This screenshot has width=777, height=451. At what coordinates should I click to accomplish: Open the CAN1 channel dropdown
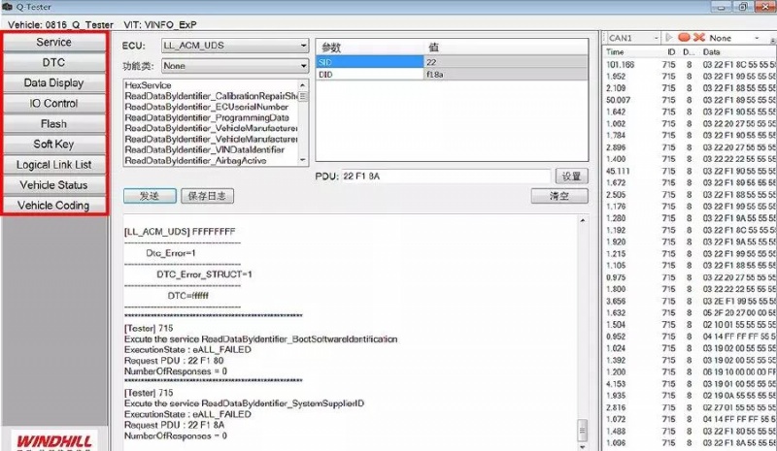[x=632, y=38]
